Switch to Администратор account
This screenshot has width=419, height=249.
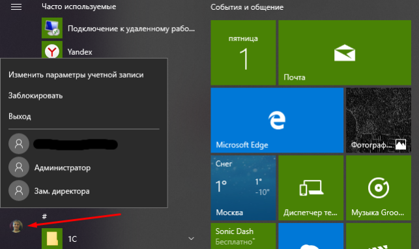pos(84,168)
